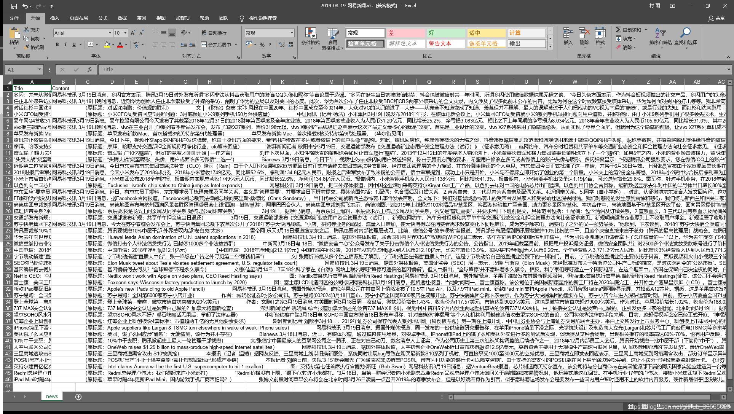Click the Find & Select magnifier icon
Image resolution: width=734 pixels, height=414 pixels.
[x=685, y=33]
